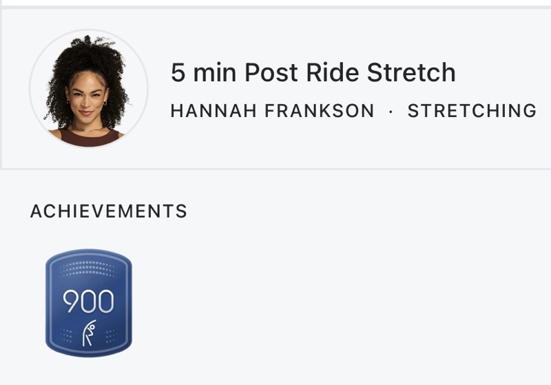This screenshot has height=385, width=551.
Task: Open Hannah Frankson's profile photo
Action: click(88, 89)
